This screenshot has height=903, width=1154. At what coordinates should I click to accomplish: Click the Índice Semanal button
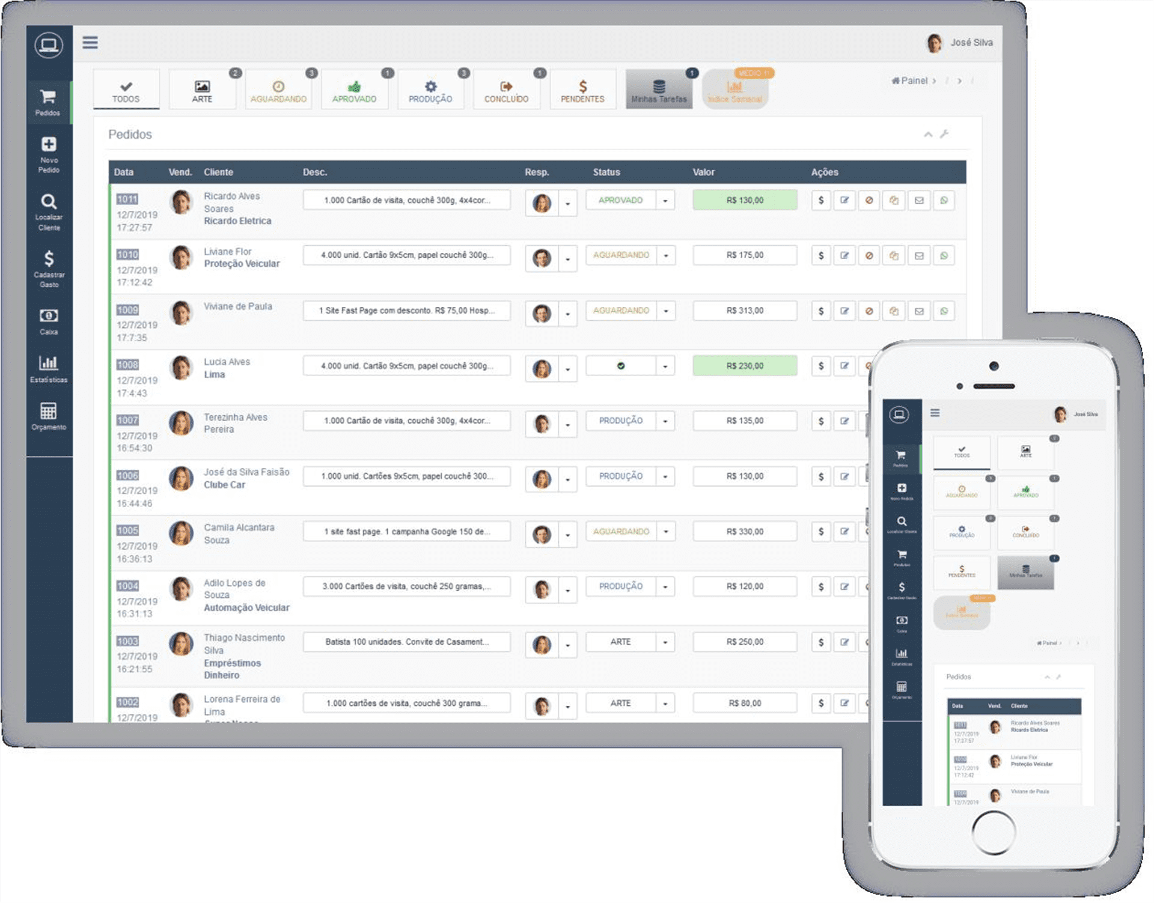(x=735, y=90)
